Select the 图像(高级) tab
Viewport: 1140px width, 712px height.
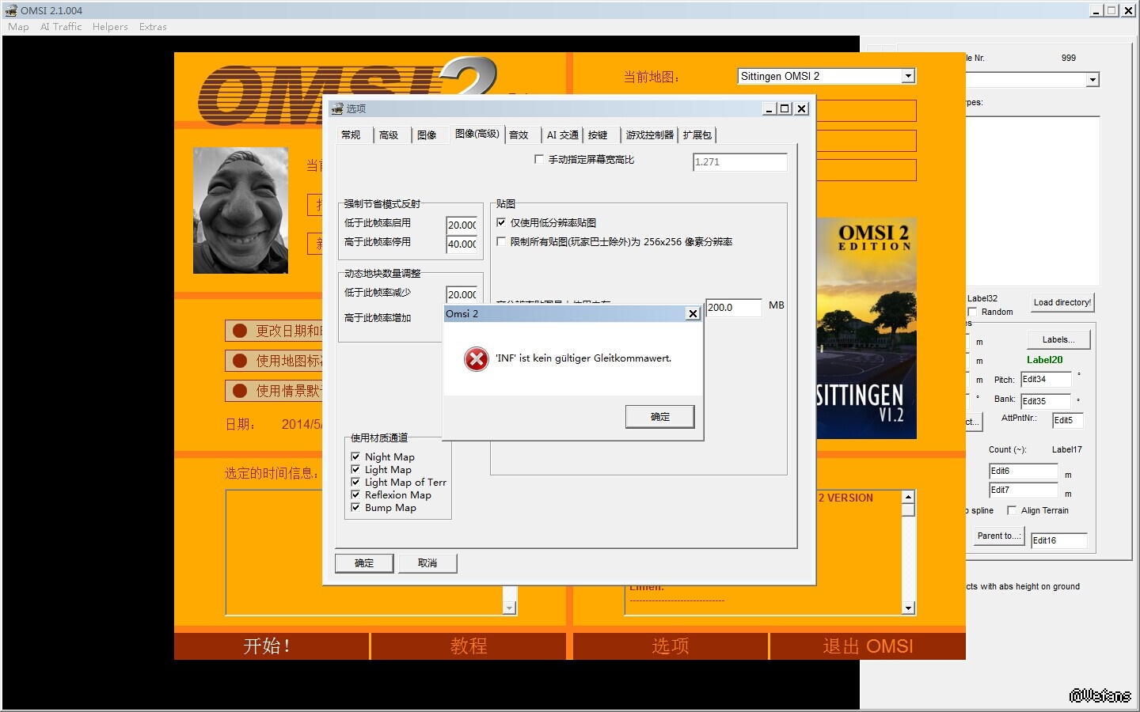[x=477, y=134]
